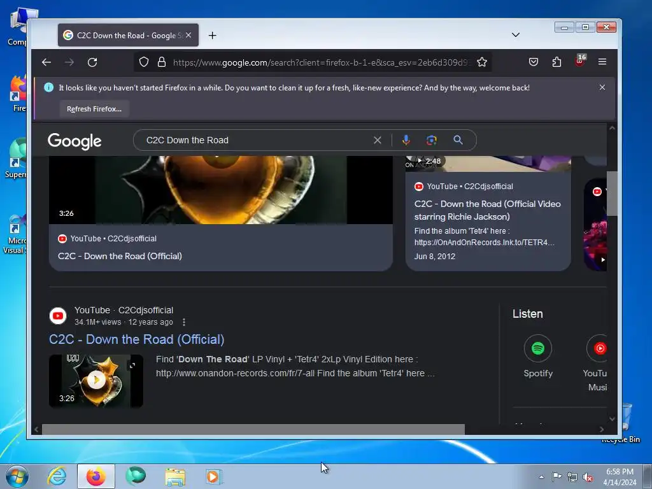
Task: Click the scroll right arrow at bottom
Action: 602,429
